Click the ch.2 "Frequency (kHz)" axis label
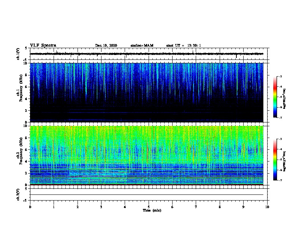 click(x=21, y=151)
